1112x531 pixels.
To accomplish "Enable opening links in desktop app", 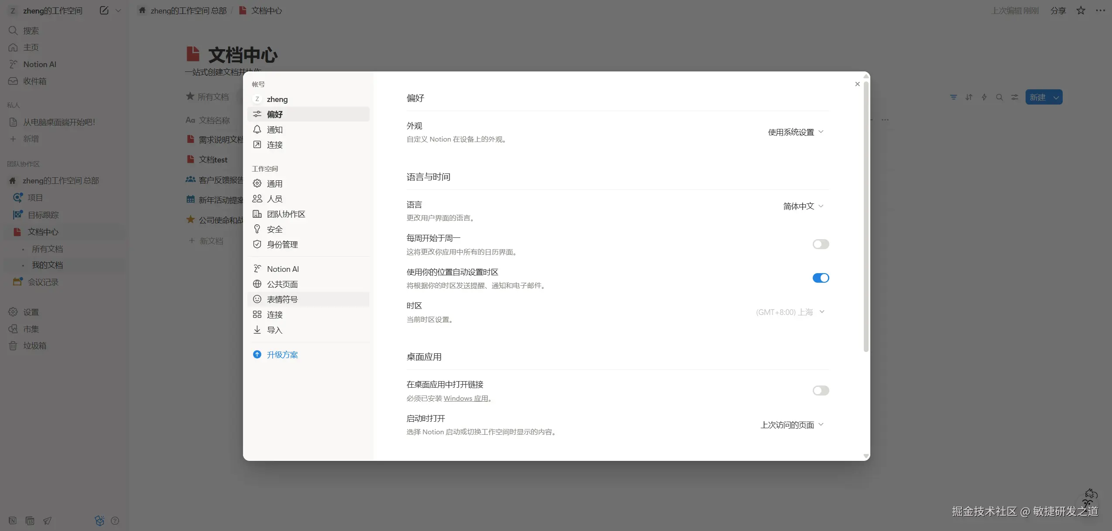I will click(820, 391).
